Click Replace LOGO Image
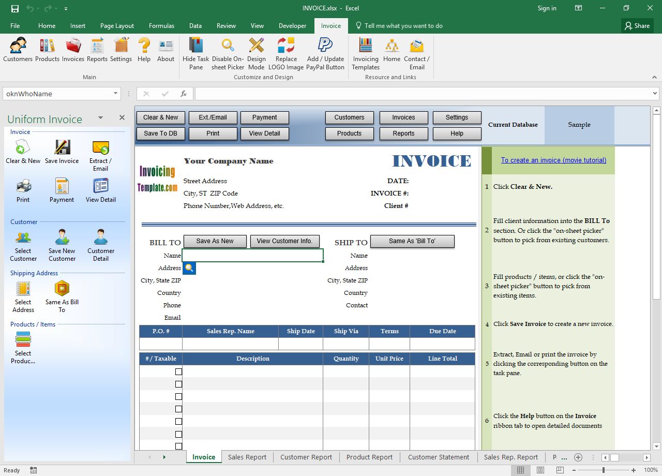This screenshot has height=476, width=662. pos(286,54)
